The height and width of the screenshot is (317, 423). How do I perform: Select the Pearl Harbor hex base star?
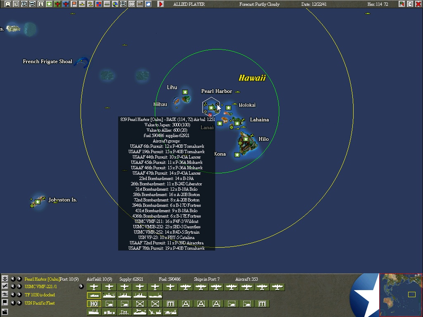(211, 108)
